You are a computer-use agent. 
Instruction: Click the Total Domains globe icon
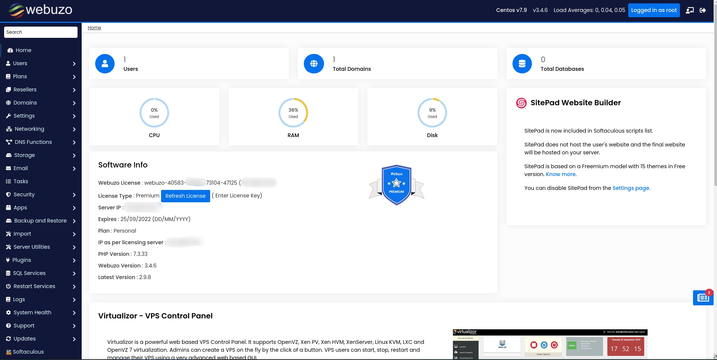[x=314, y=64]
